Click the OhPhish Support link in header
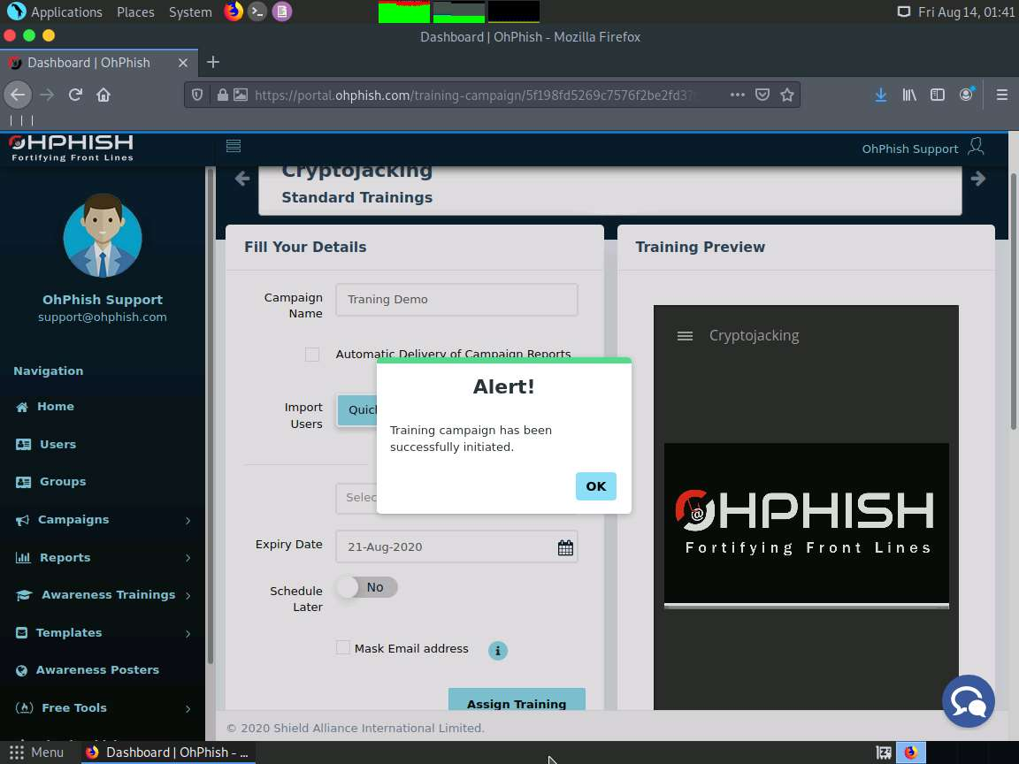This screenshot has height=764, width=1019. tap(910, 149)
